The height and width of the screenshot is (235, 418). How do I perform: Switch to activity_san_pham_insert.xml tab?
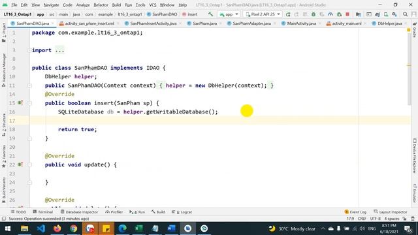click(89, 23)
